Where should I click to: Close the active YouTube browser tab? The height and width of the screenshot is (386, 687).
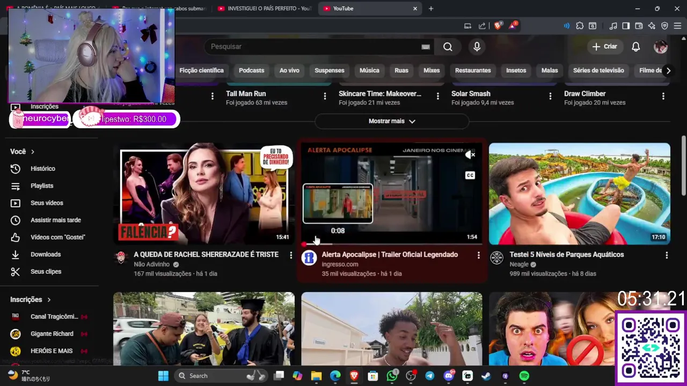(x=415, y=9)
